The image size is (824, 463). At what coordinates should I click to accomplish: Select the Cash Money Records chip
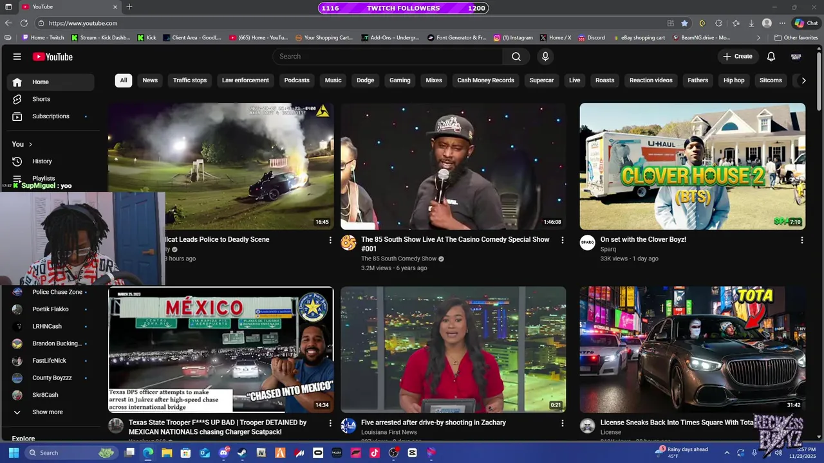pyautogui.click(x=485, y=80)
